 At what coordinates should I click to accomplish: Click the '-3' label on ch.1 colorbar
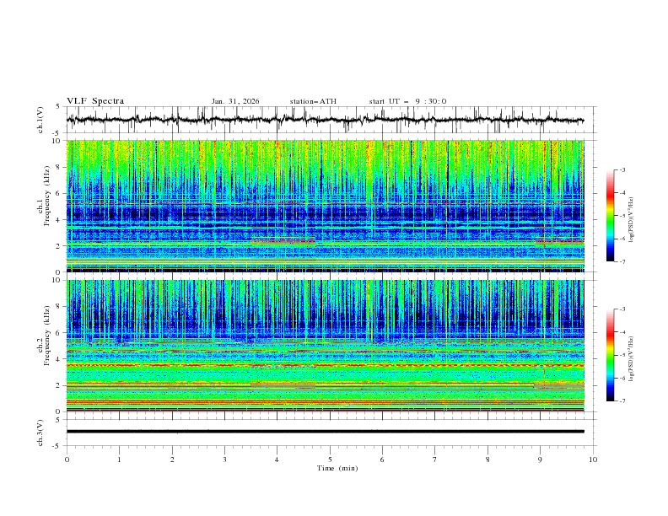(622, 169)
